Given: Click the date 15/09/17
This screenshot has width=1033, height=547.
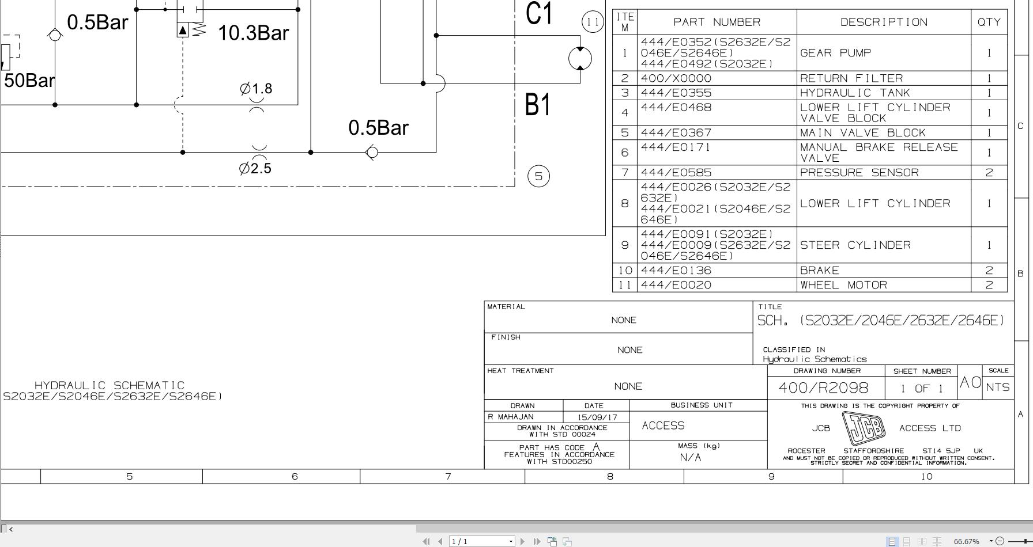Looking at the screenshot, I should tap(597, 417).
